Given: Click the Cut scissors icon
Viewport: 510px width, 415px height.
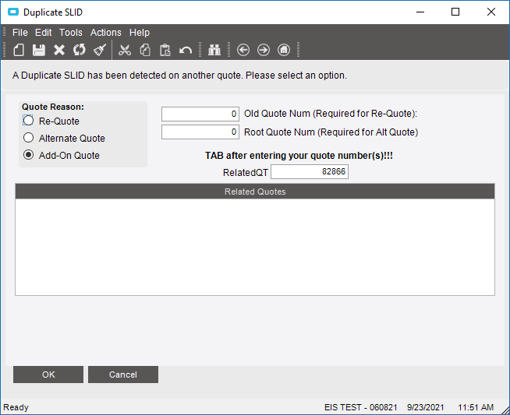Looking at the screenshot, I should click(x=125, y=50).
